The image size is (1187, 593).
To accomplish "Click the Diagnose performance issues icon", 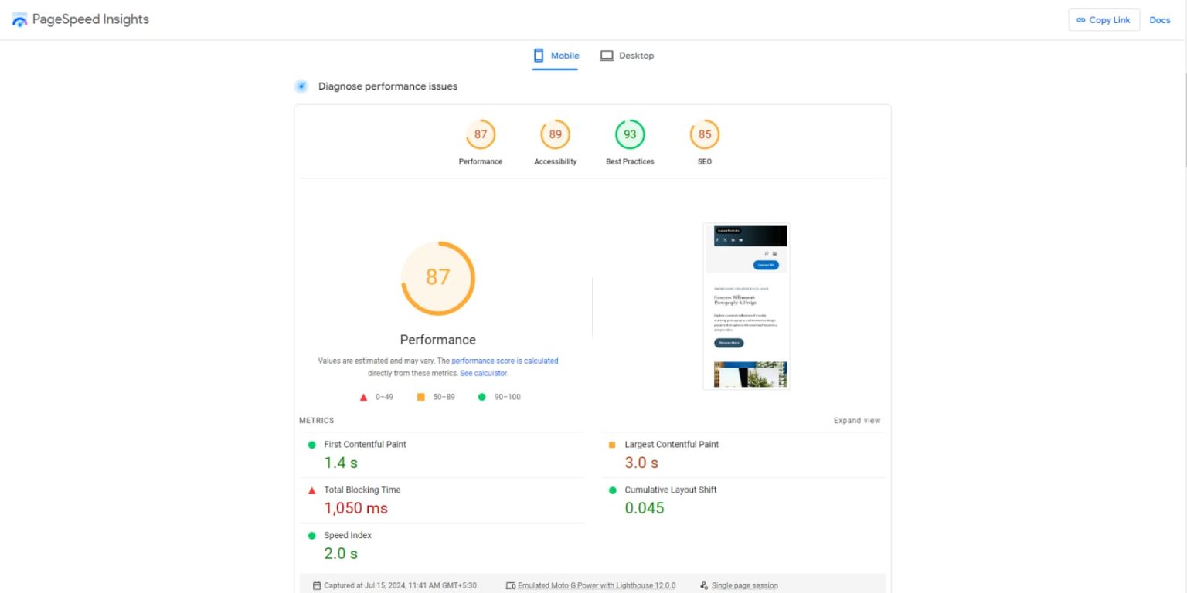I will point(301,86).
